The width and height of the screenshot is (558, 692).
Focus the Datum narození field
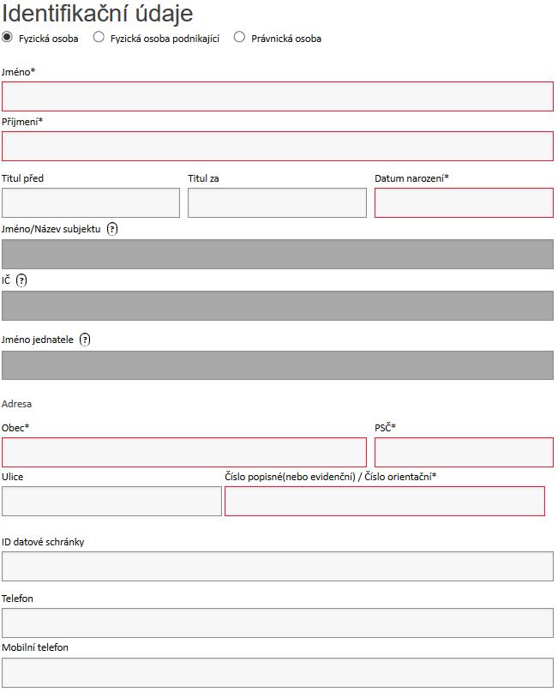pos(464,203)
